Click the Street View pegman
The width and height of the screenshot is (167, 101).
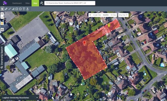click(x=2, y=23)
